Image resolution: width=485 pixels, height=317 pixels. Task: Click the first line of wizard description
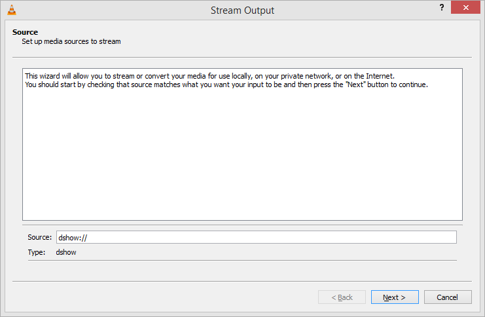click(x=209, y=75)
